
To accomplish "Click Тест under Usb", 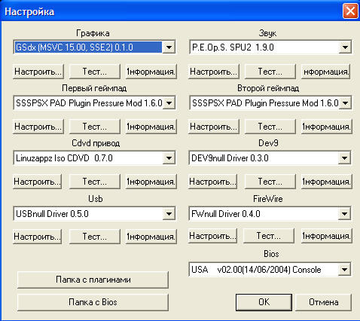I will point(95,237).
